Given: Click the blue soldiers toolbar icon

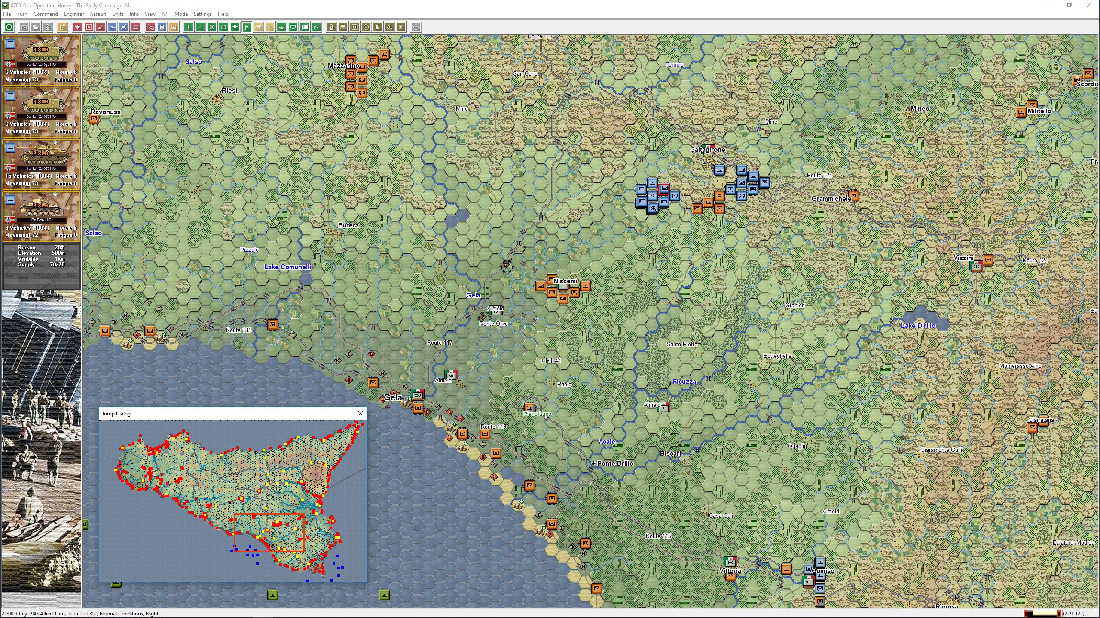Looking at the screenshot, I should (x=162, y=27).
